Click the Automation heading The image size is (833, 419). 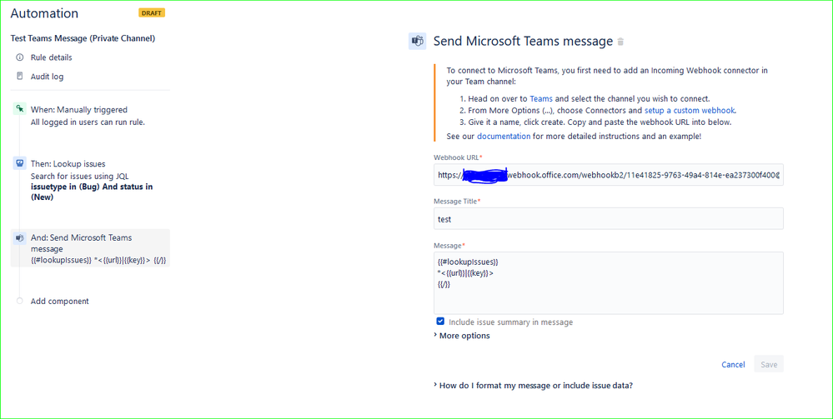click(44, 13)
